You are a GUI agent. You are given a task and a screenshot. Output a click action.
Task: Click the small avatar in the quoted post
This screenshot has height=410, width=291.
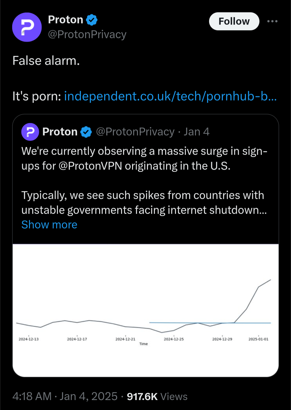(x=30, y=132)
